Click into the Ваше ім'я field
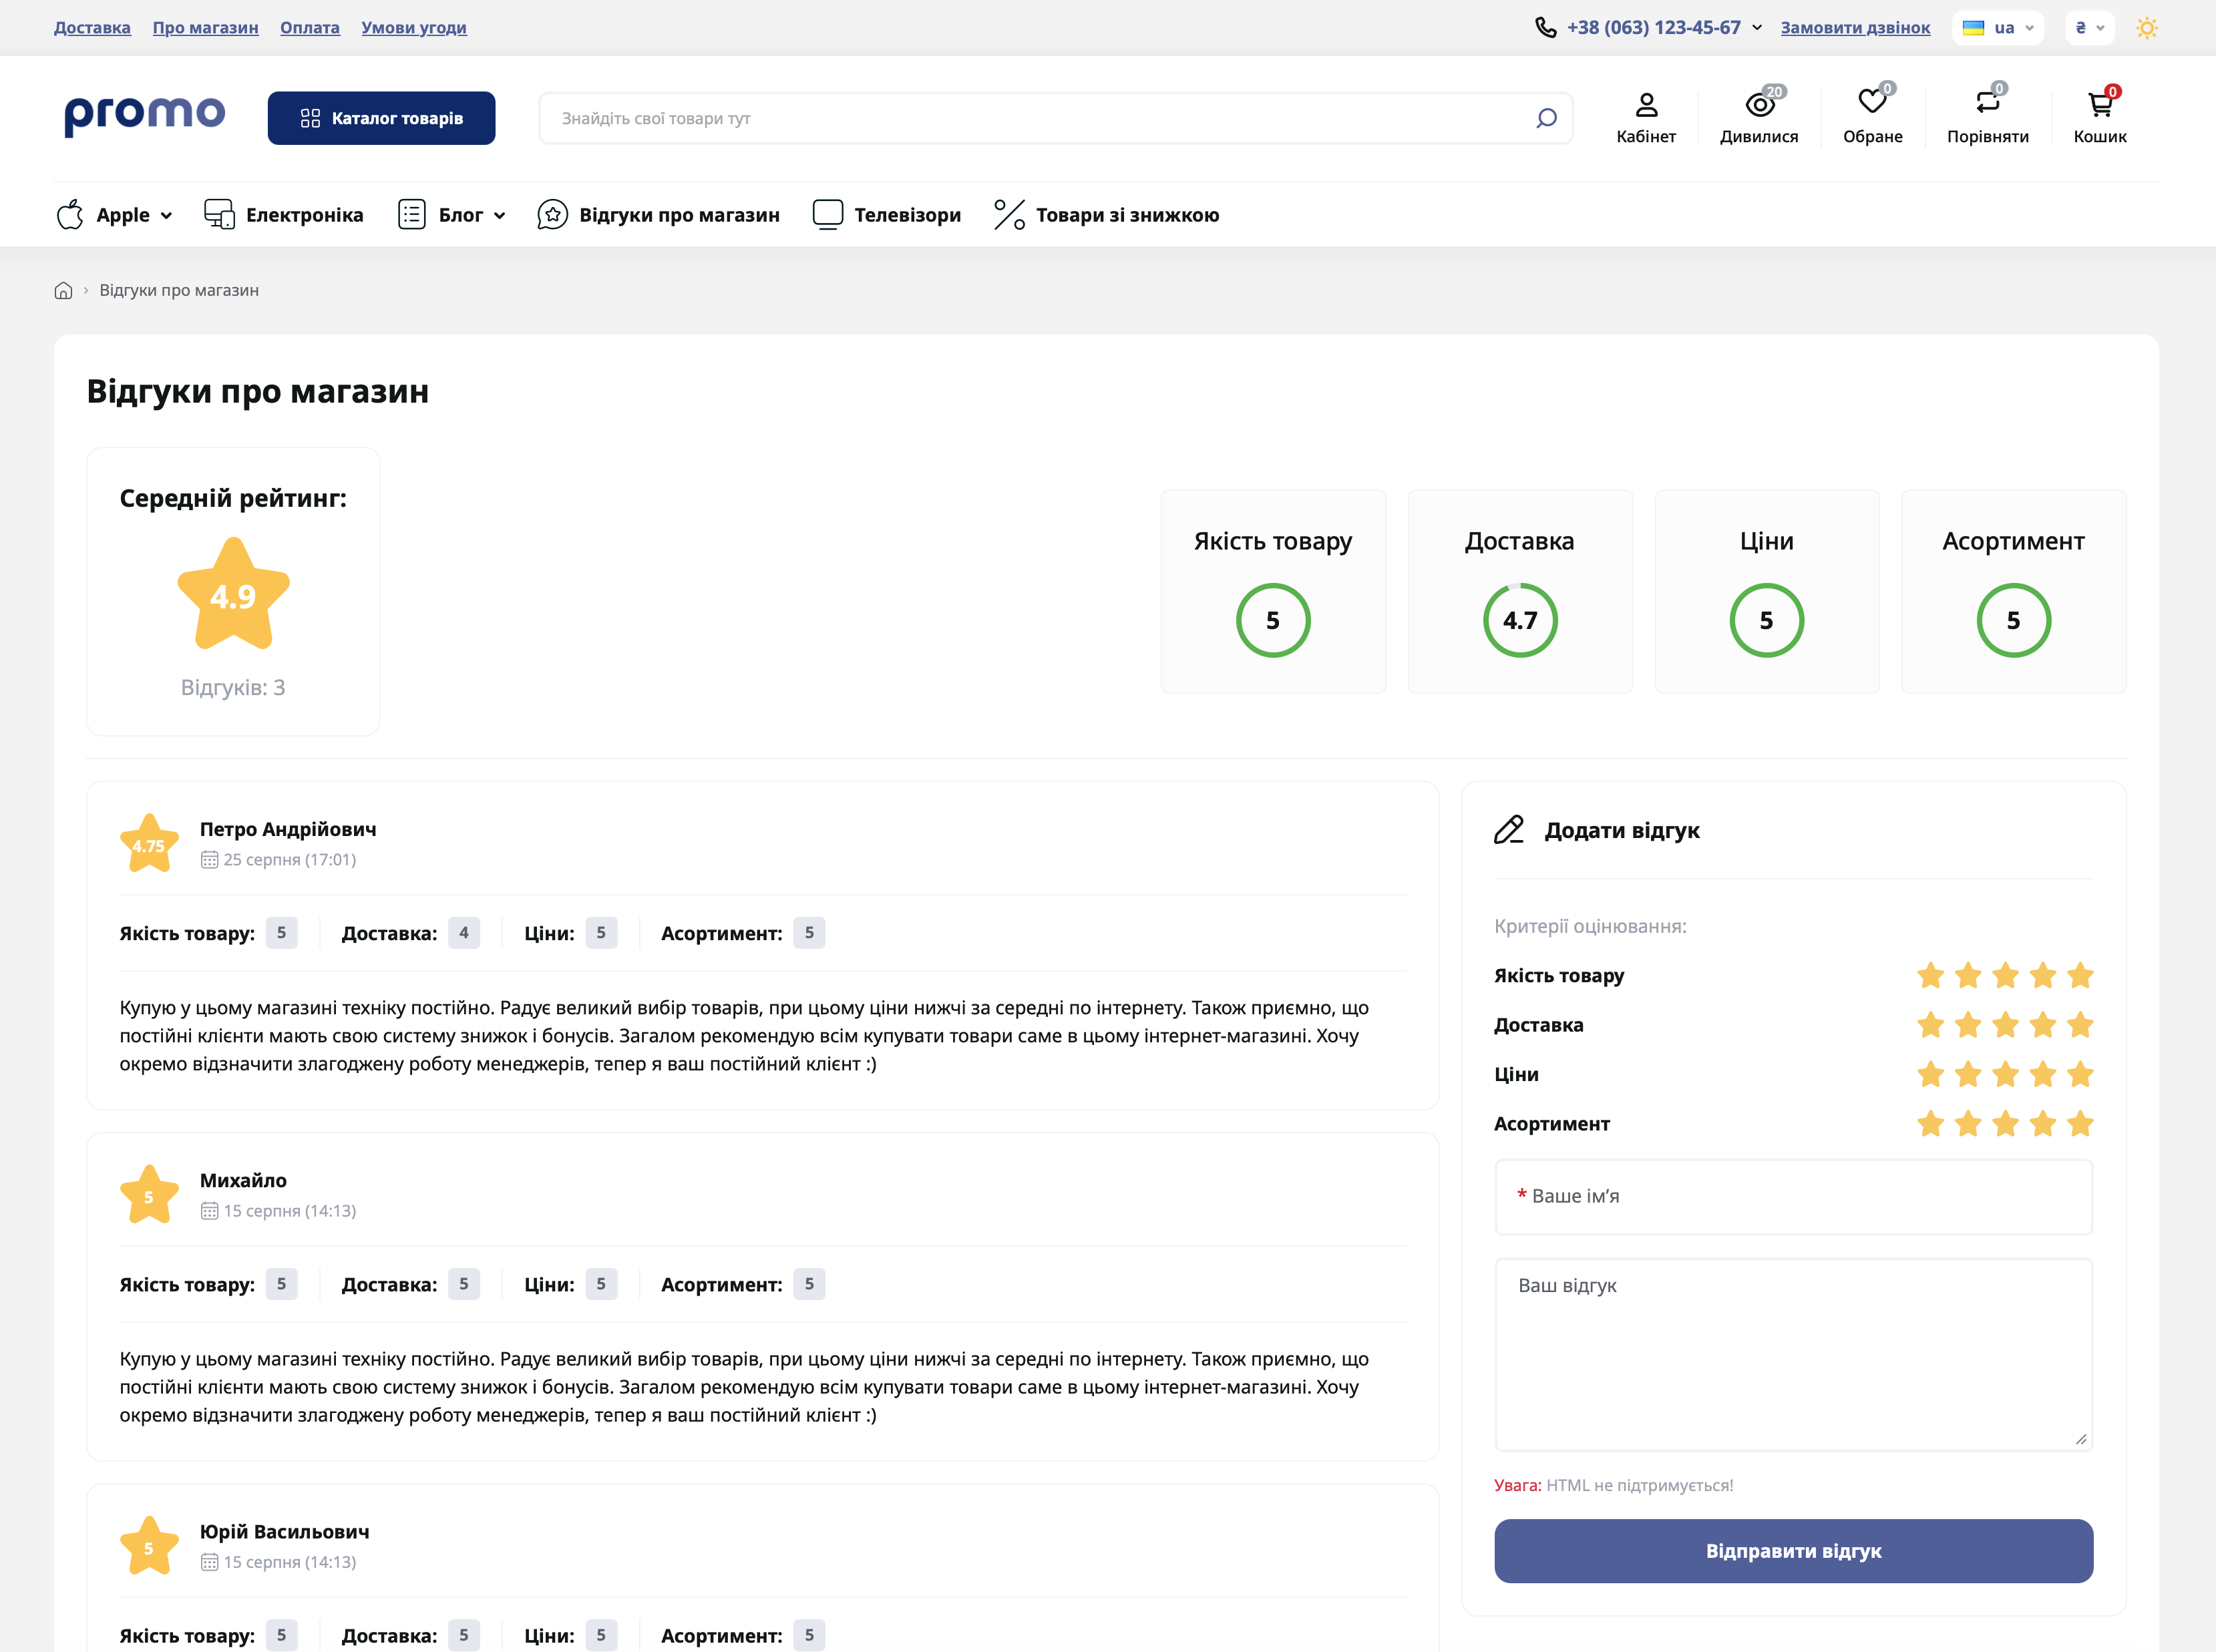The height and width of the screenshot is (1652, 2216). click(1793, 1196)
